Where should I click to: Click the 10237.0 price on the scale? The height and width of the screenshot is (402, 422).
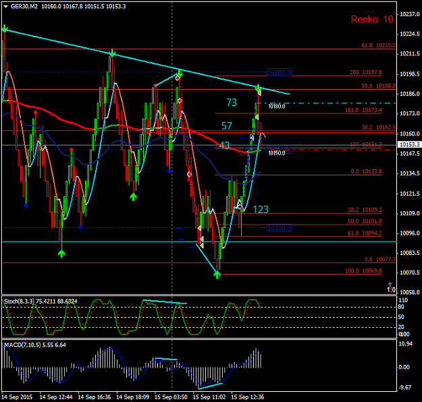coord(410,14)
